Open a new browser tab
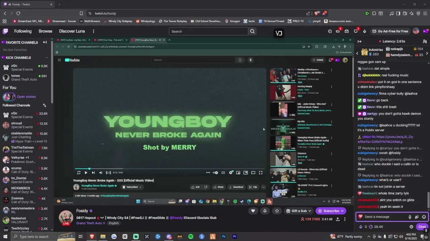The width and height of the screenshot is (430, 241). coord(59,4)
